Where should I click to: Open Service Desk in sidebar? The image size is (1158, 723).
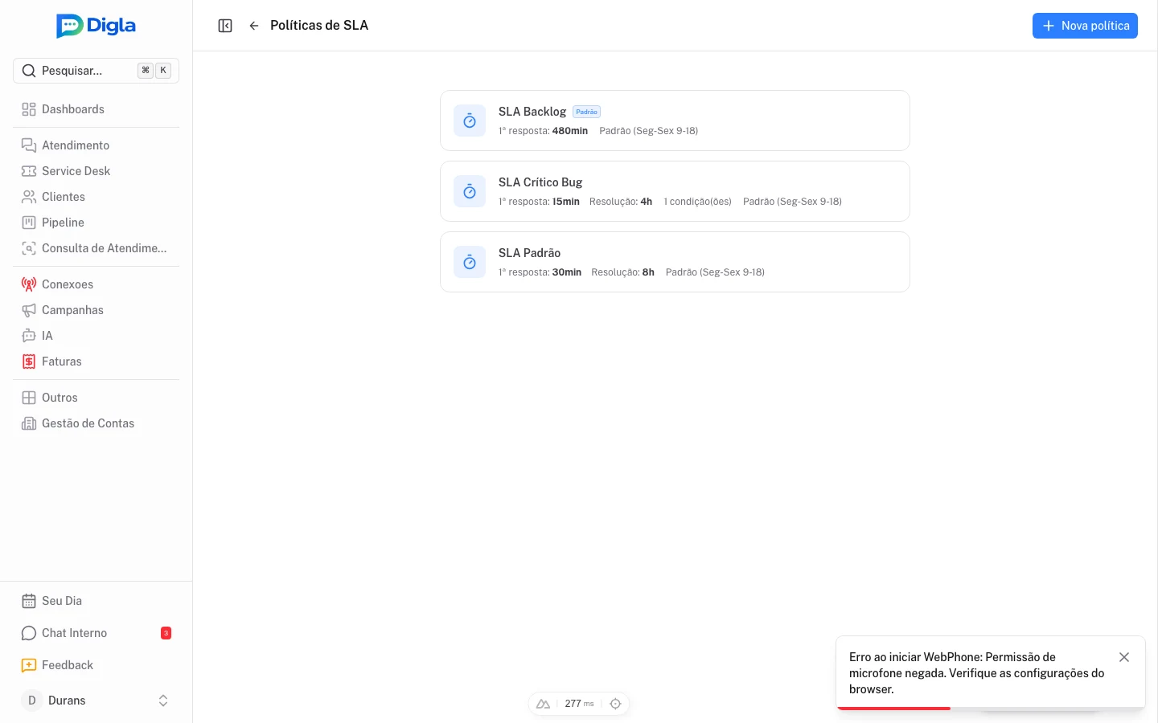96,171
